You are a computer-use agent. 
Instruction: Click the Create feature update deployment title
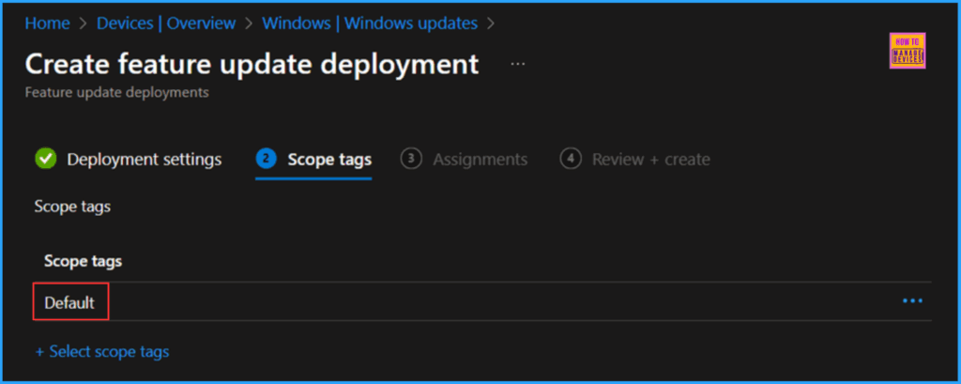coord(252,65)
